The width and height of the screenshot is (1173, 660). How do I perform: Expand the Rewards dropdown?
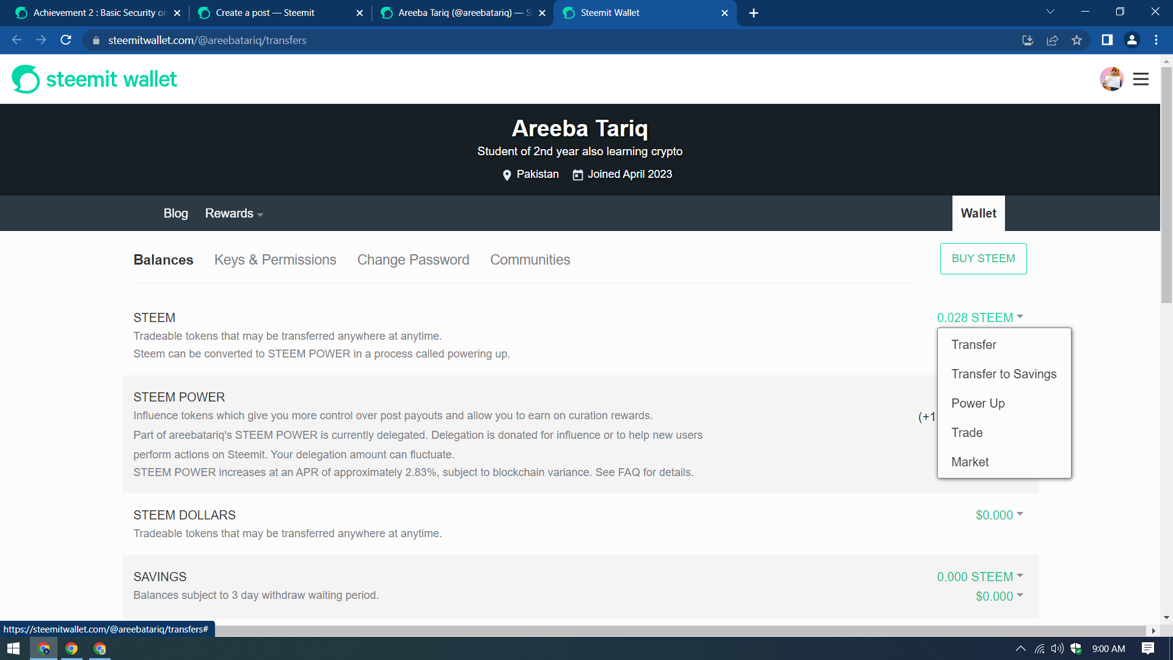tap(234, 213)
